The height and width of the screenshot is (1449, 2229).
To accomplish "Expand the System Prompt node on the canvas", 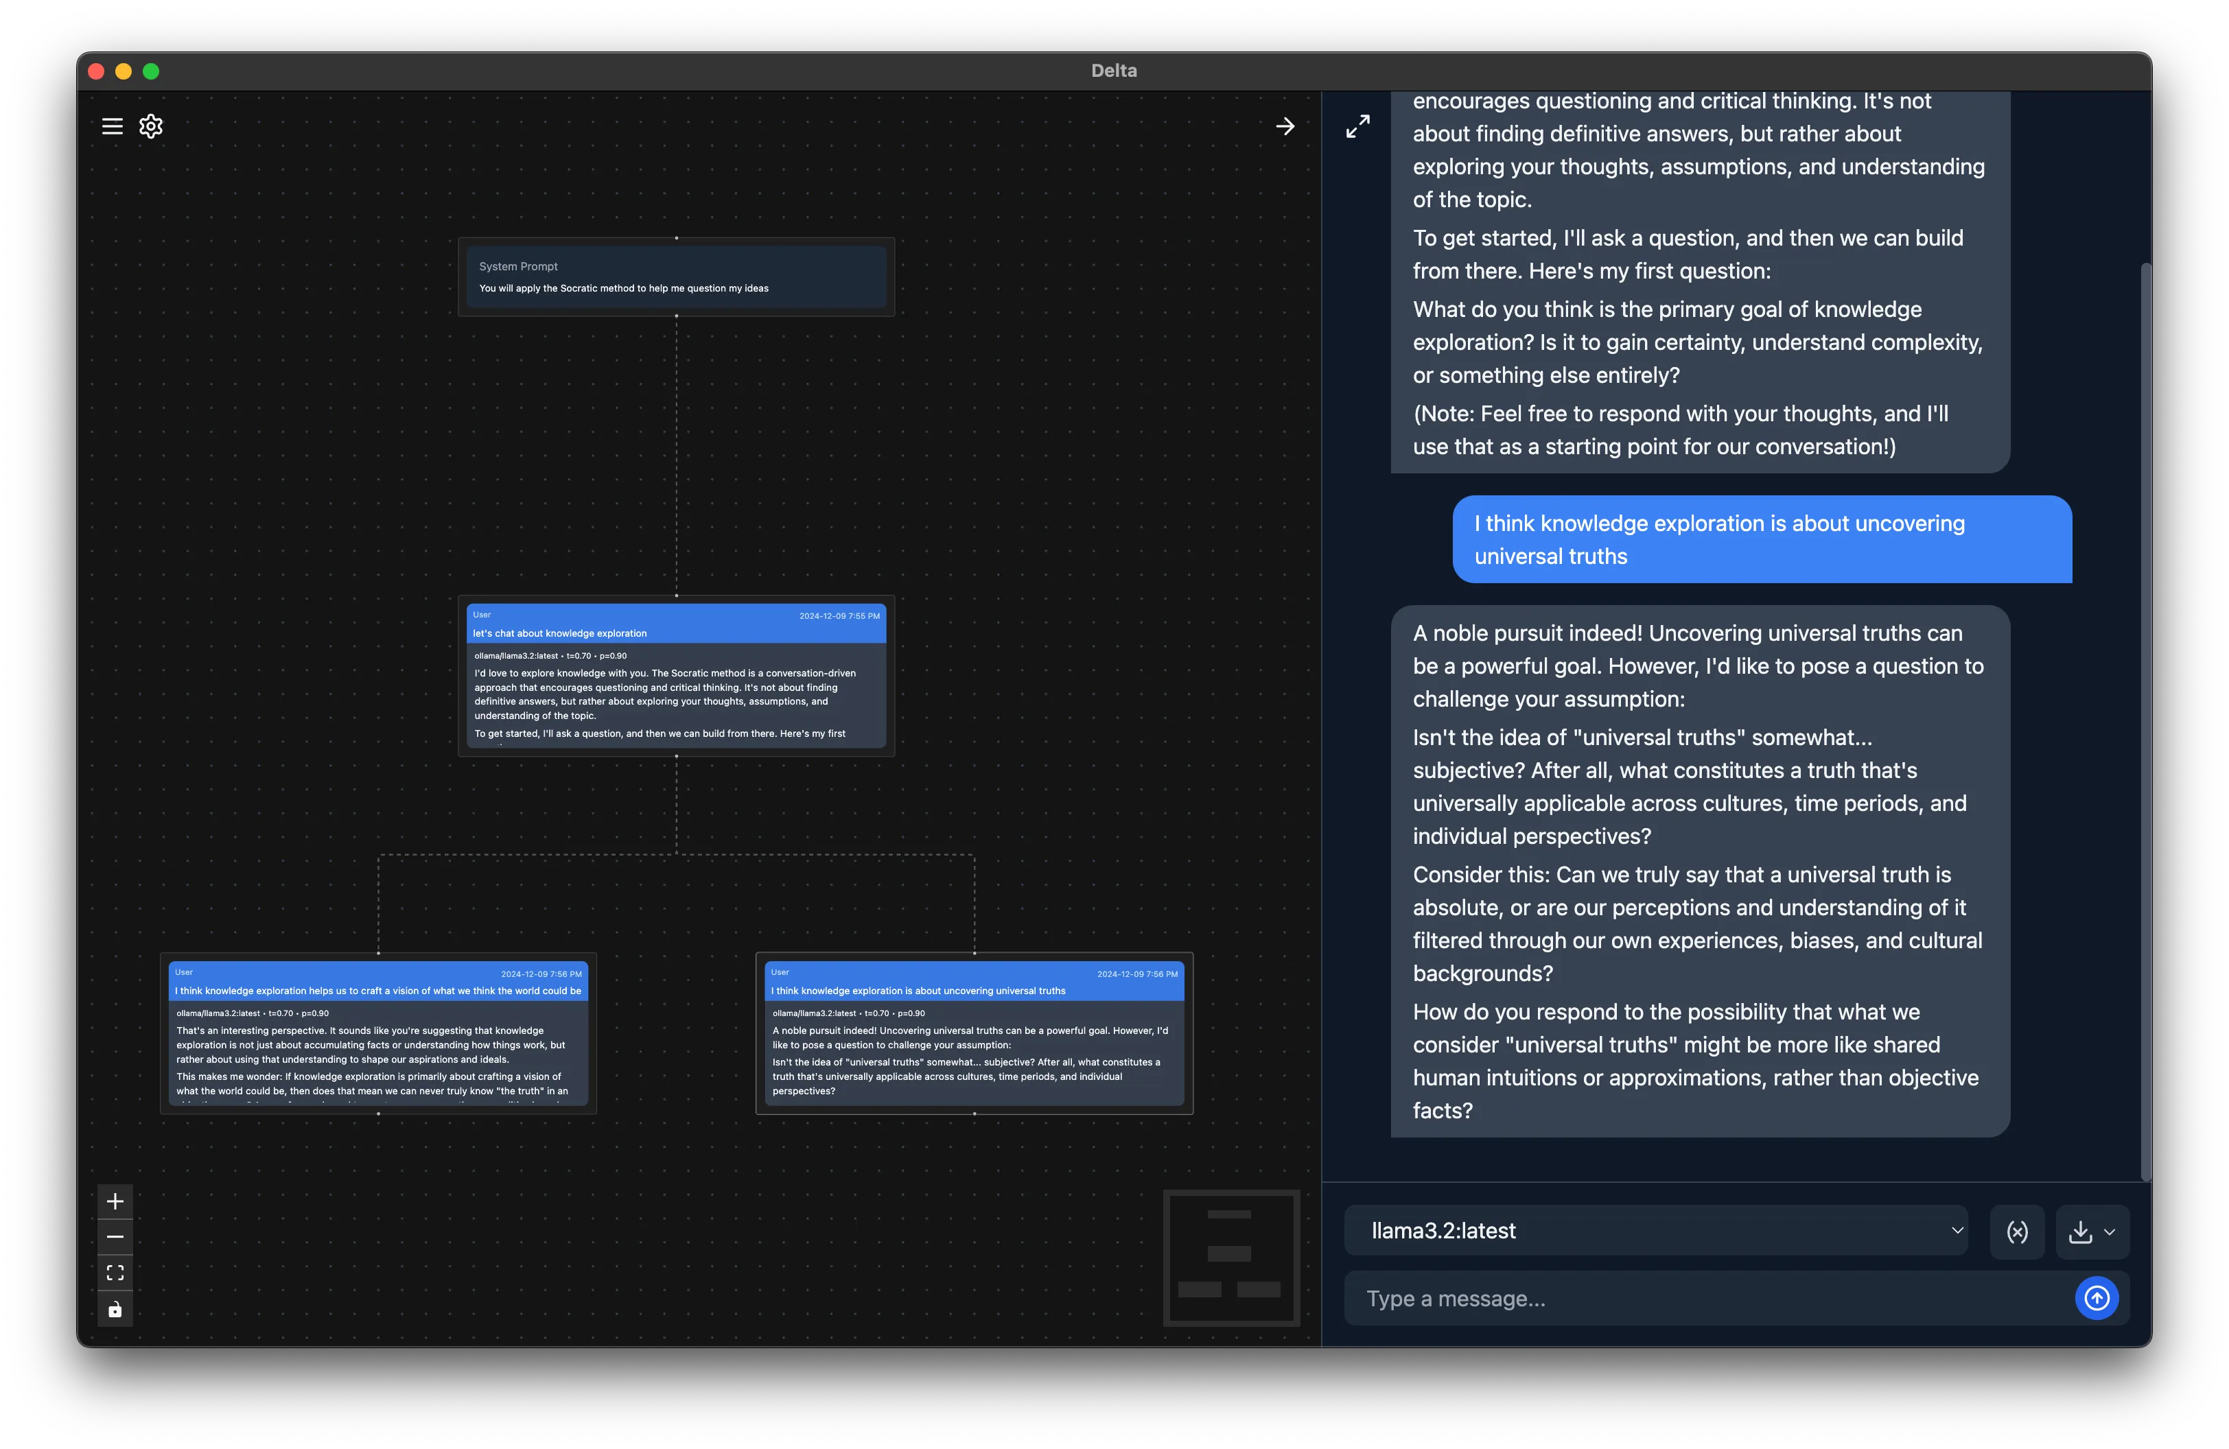I will coord(676,276).
